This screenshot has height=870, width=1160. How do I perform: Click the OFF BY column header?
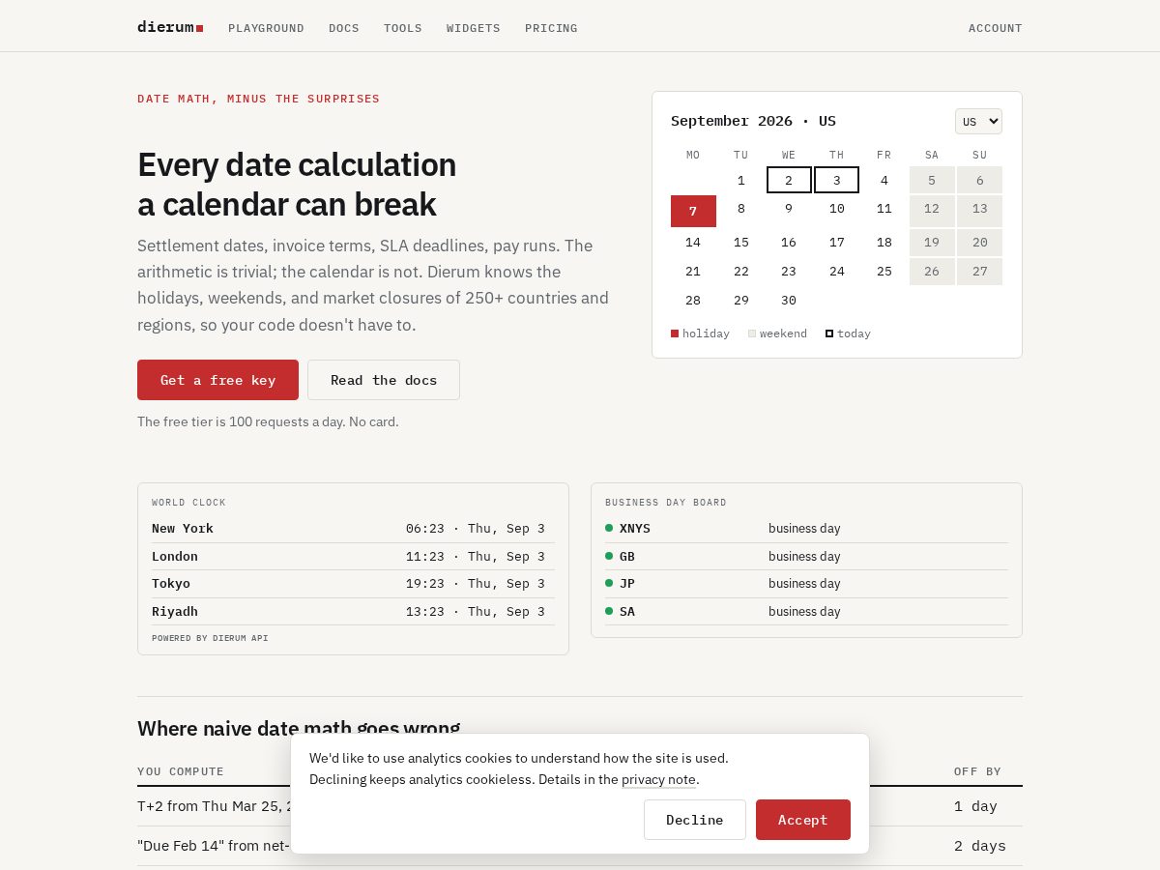tap(978, 771)
